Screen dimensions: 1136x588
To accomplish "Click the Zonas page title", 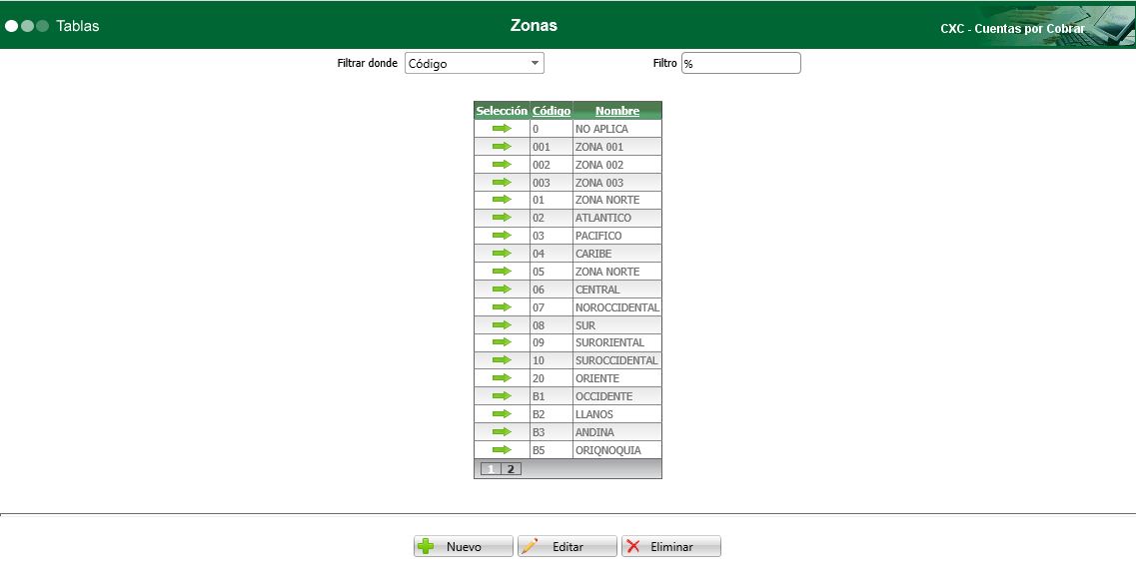I will pos(534,25).
